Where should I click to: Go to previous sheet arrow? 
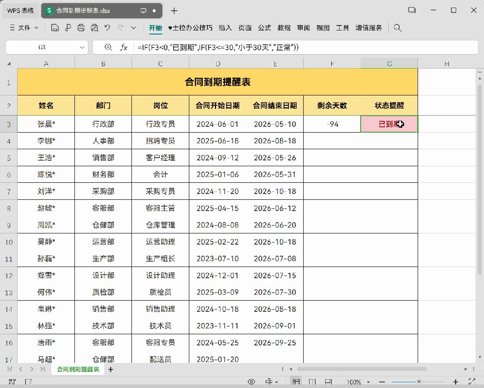[x=21, y=369]
